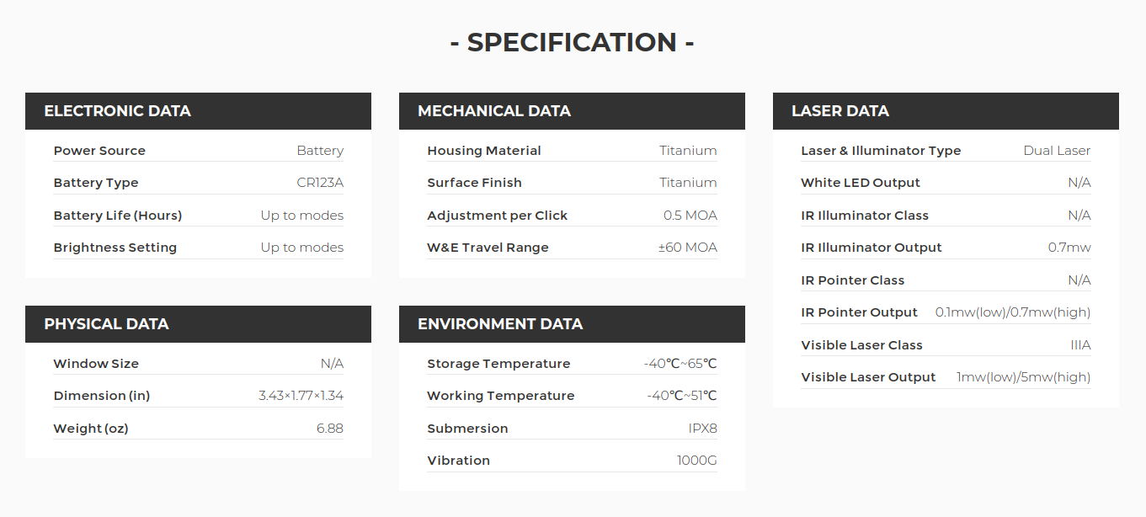Click the IIIA visible laser class value
This screenshot has width=1146, height=517.
pos(1080,345)
